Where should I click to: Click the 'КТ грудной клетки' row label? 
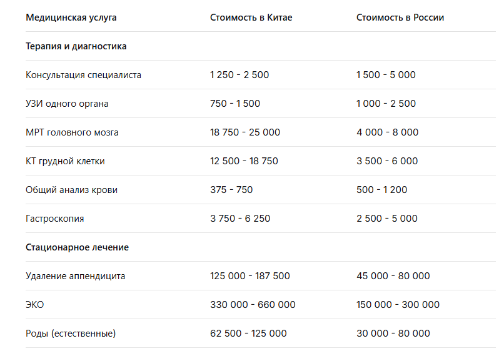point(65,161)
